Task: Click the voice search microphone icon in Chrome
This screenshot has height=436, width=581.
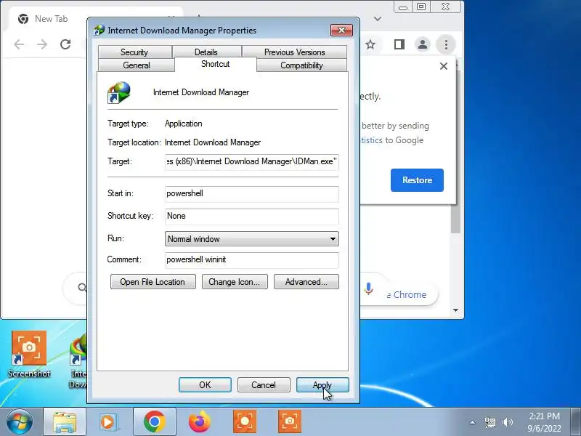Action: 368,288
